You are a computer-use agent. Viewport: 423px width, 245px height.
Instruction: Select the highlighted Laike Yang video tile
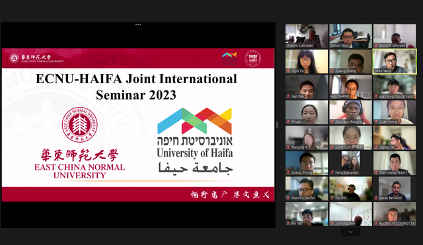(395, 61)
